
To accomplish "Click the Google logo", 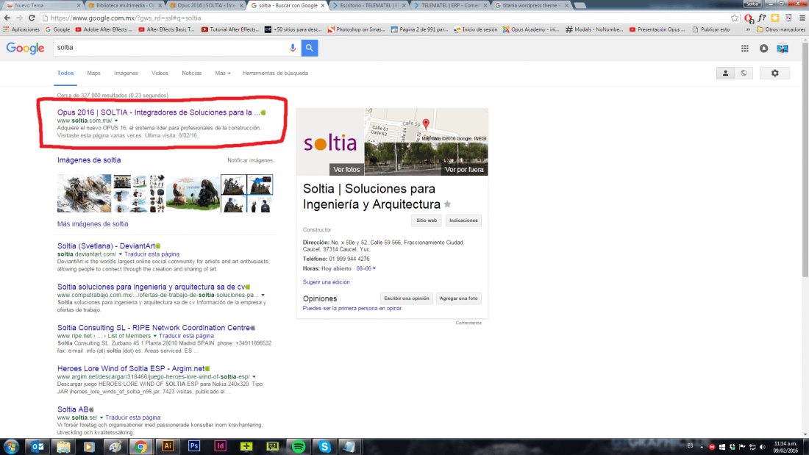I will 25,49.
